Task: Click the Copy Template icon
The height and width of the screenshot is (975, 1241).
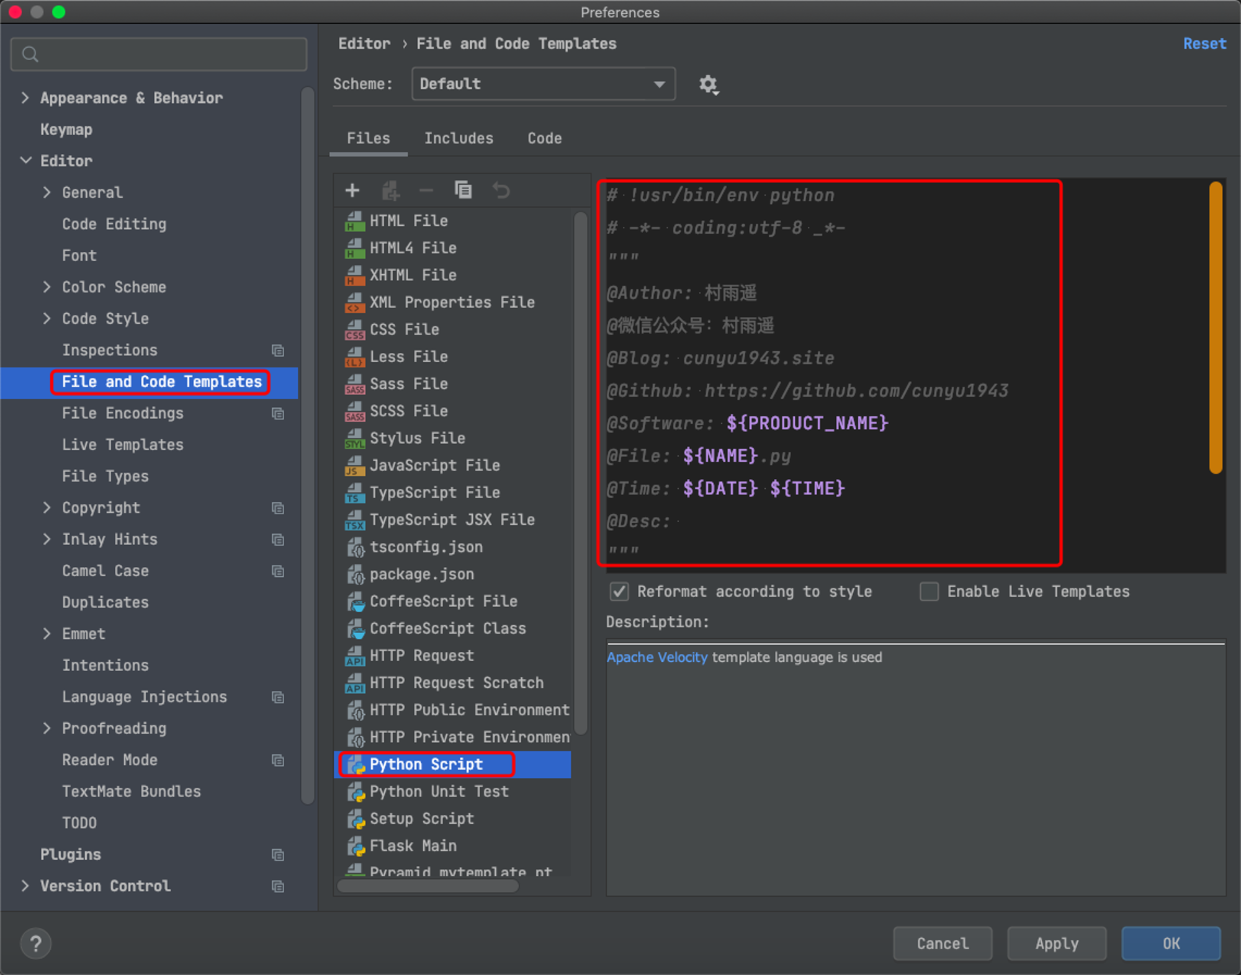Action: coord(463,190)
